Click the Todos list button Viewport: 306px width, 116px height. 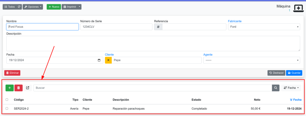[x=10, y=7]
